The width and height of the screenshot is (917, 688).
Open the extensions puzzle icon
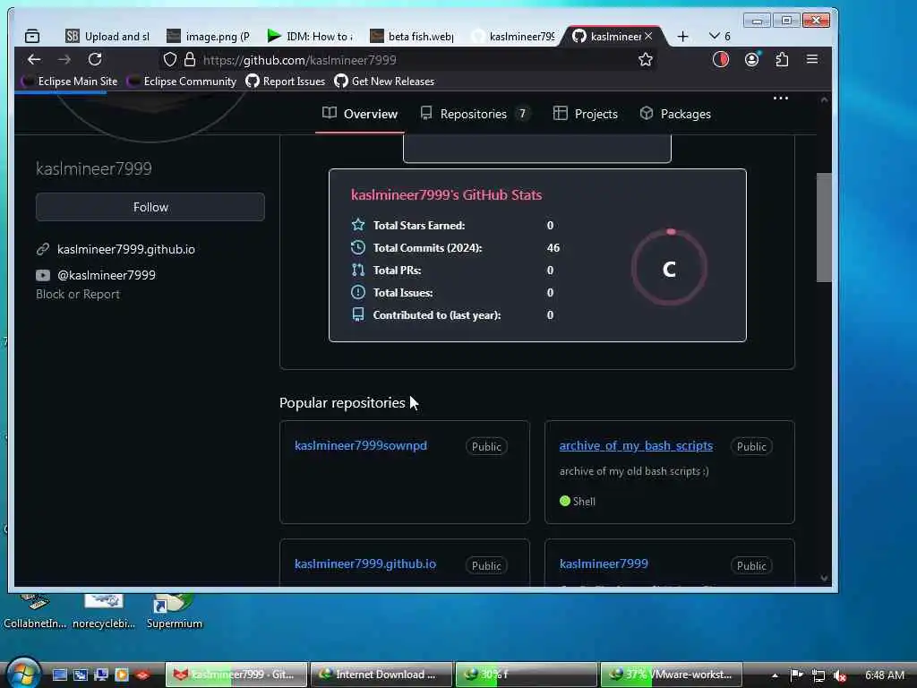tap(782, 60)
